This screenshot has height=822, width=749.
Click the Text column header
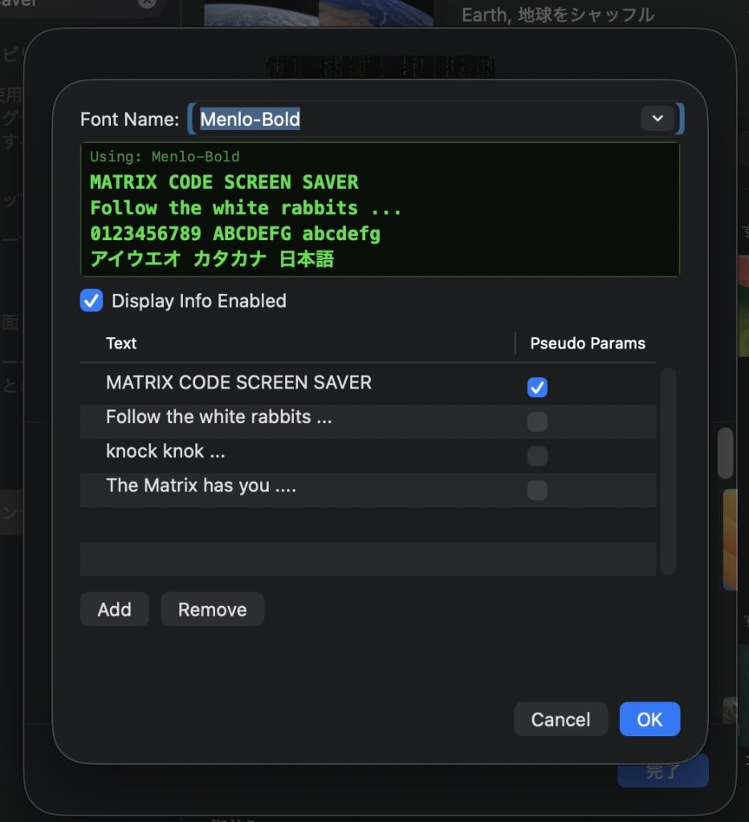click(297, 344)
